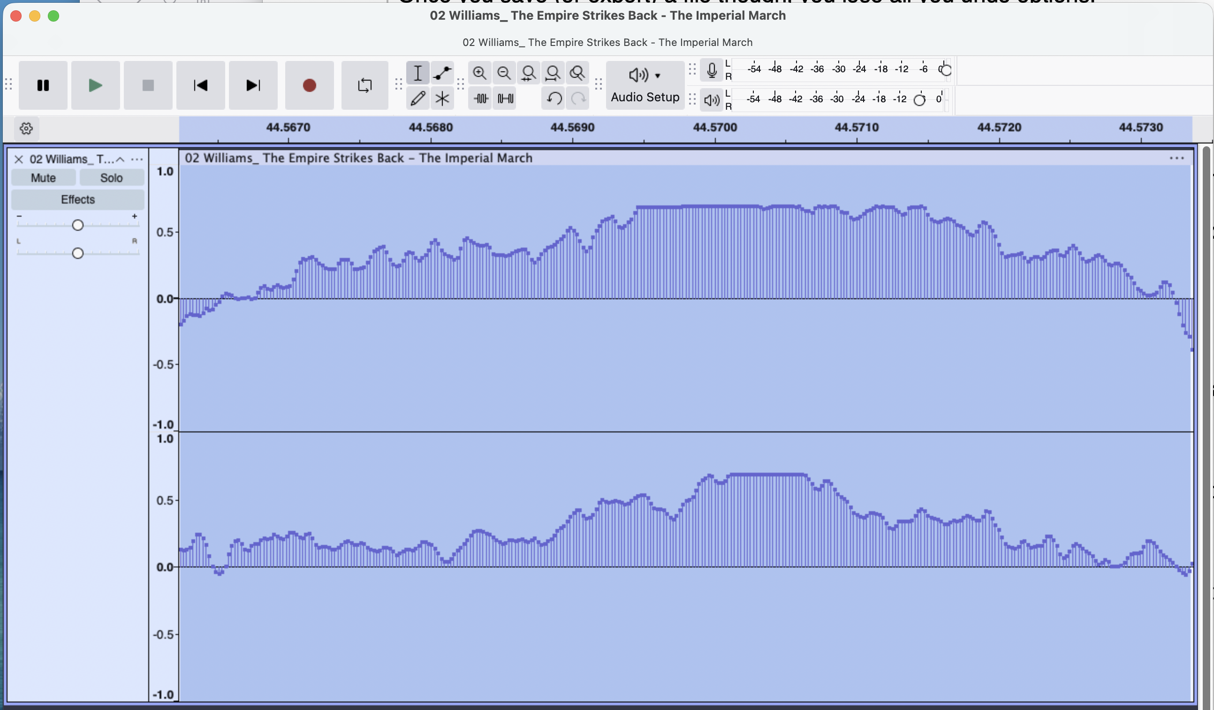The width and height of the screenshot is (1214, 710).
Task: Click Fit selection to width icon
Action: pyautogui.click(x=529, y=73)
